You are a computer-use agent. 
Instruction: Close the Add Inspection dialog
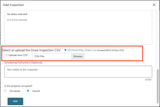pos(154,5)
